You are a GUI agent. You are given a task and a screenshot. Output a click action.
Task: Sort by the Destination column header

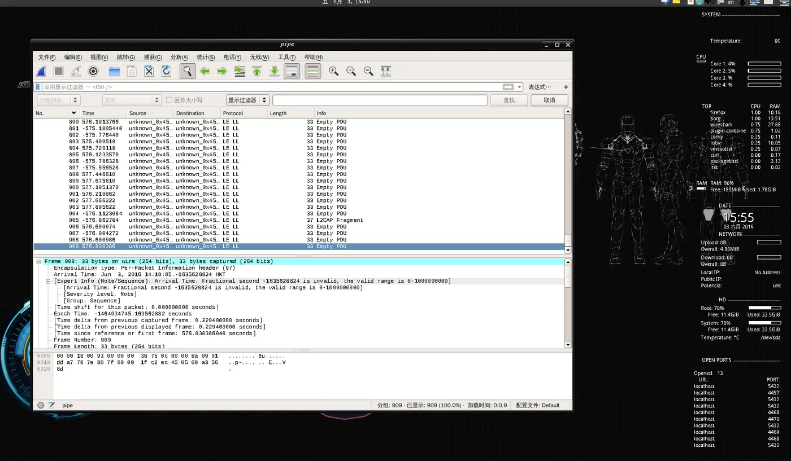click(197, 113)
